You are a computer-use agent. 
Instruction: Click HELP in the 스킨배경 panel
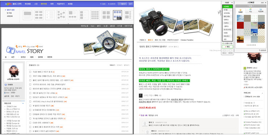pyautogui.click(x=263, y=3)
